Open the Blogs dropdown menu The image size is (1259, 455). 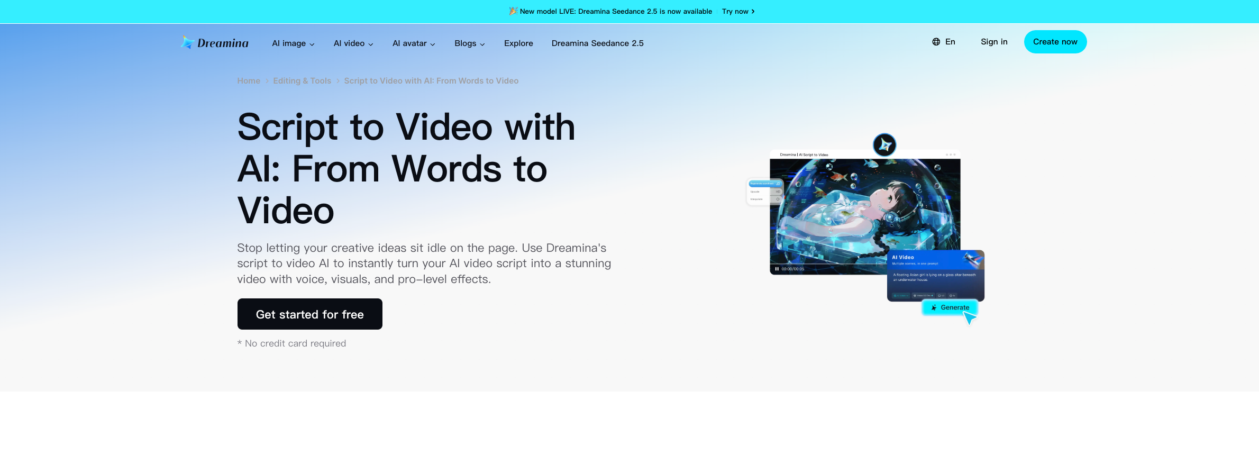coord(470,43)
